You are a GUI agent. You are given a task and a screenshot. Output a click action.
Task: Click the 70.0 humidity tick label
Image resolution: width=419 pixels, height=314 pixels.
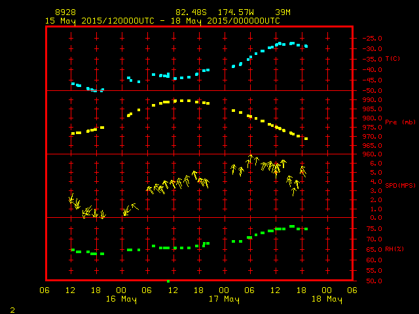point(374,239)
